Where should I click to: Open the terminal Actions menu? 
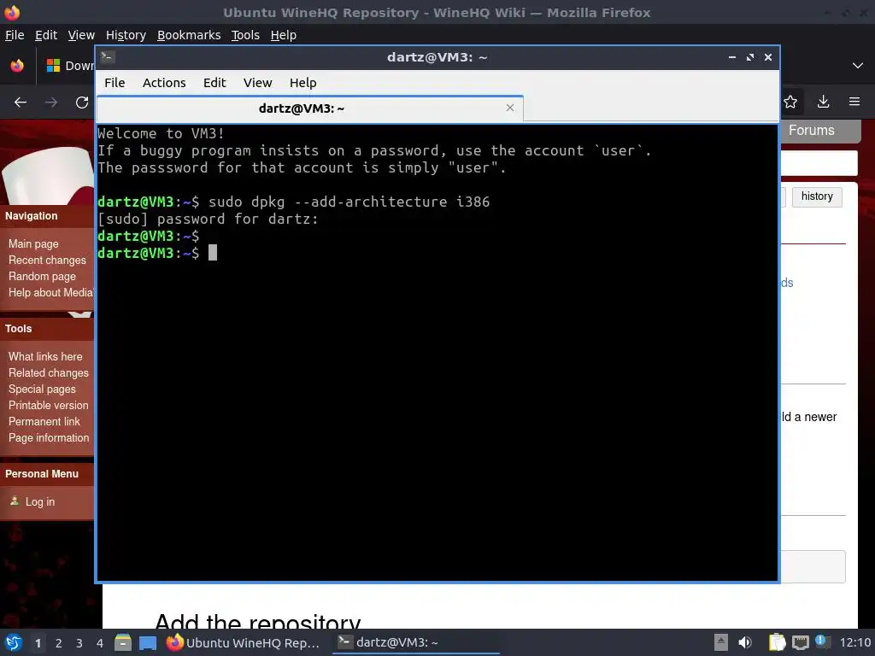pos(164,83)
